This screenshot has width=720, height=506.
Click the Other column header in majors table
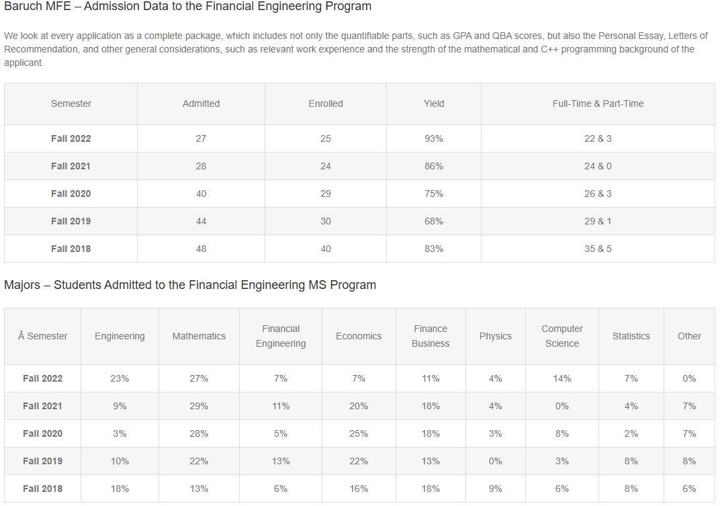tap(689, 336)
